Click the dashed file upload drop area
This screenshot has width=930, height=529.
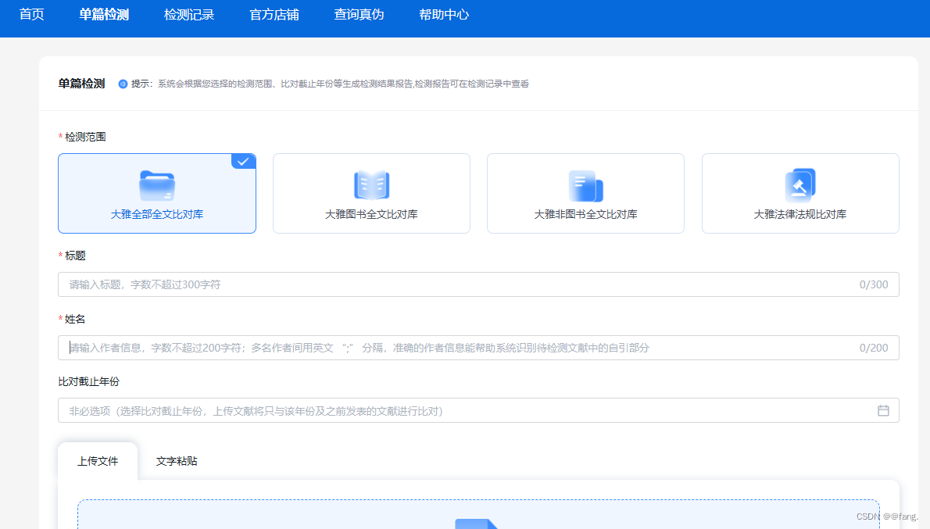click(x=478, y=514)
